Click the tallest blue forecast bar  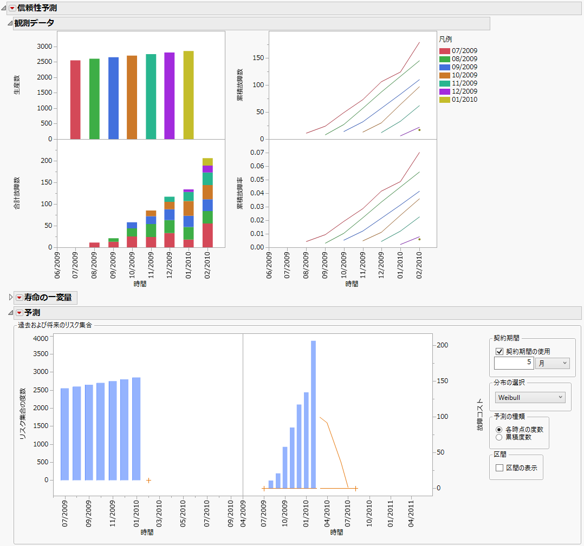(314, 415)
